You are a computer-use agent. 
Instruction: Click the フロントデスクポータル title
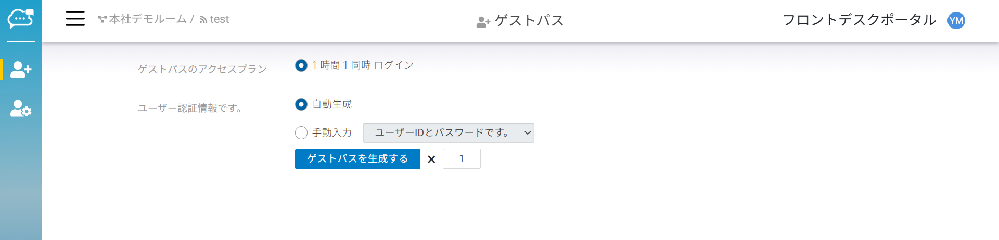pyautogui.click(x=859, y=20)
